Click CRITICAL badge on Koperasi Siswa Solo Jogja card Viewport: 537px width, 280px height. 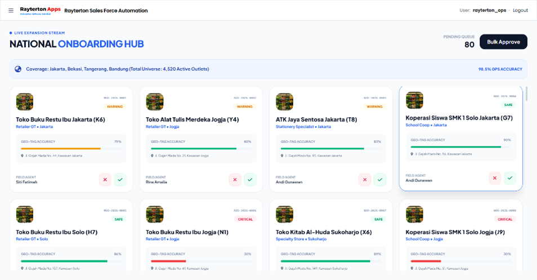505,219
